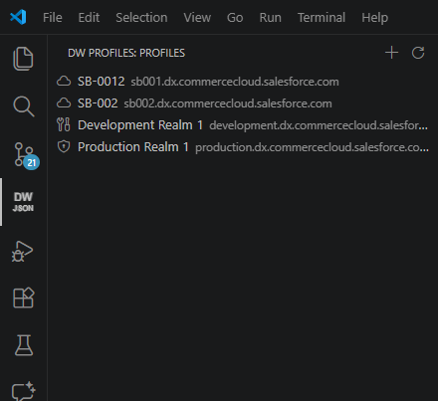Click hostname sb002.dx.commercecloud.salesforce.com
The height and width of the screenshot is (401, 438).
[x=228, y=103]
